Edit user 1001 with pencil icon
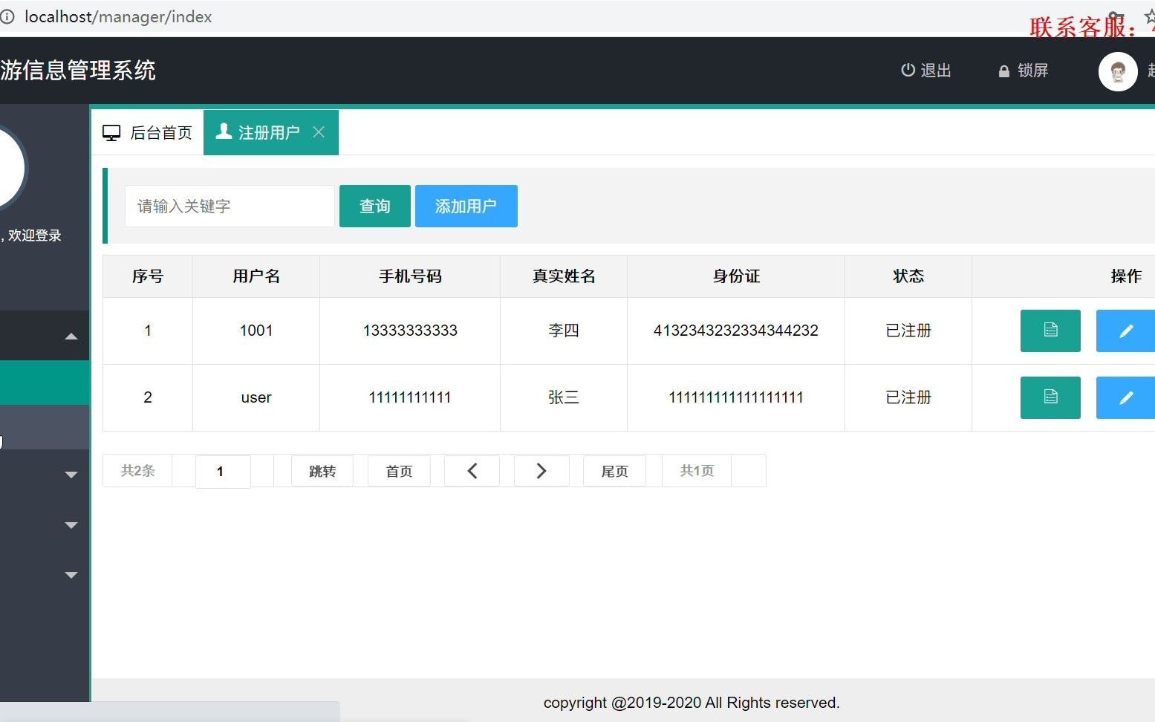This screenshot has height=722, width=1155. (1126, 331)
